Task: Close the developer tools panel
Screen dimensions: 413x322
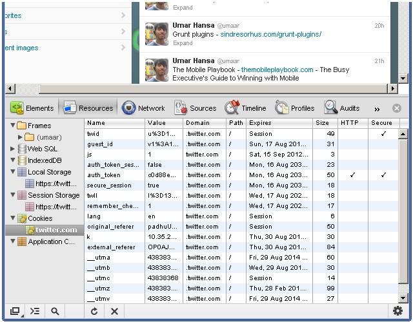Action: coord(397,108)
